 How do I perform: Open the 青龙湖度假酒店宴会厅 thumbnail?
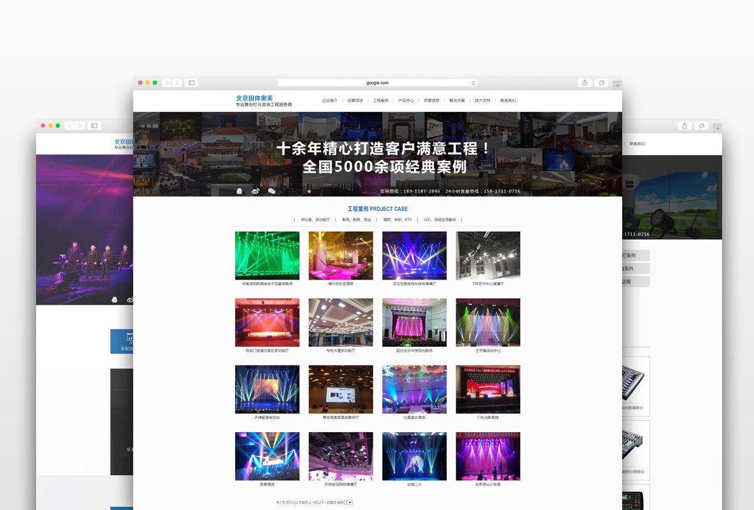[x=341, y=389]
